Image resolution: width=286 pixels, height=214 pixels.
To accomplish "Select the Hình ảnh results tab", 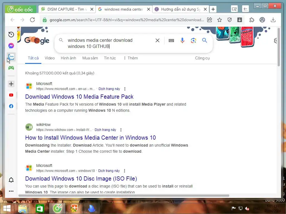I will tap(68, 58).
